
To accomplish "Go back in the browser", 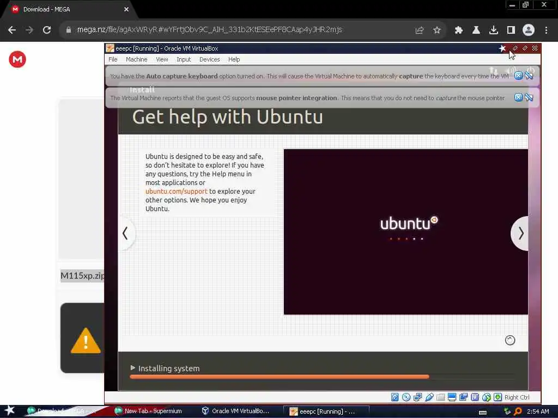I will click(x=12, y=30).
